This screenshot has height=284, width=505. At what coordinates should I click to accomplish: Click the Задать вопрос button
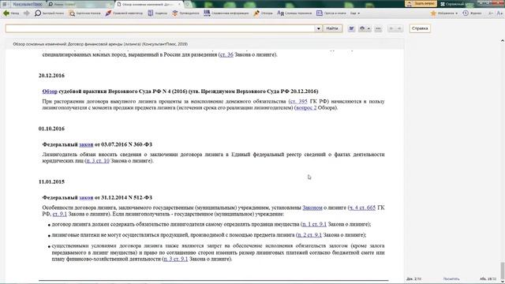point(421,3)
